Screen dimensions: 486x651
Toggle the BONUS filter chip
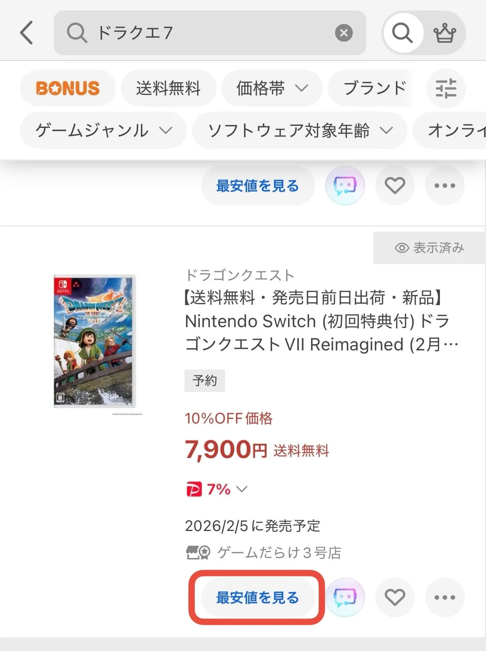68,88
